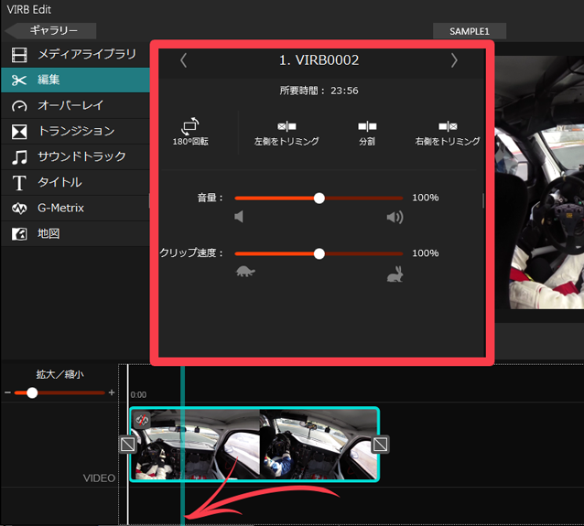Click the minus zoom out button
The width and height of the screenshot is (584, 526).
[x=7, y=392]
